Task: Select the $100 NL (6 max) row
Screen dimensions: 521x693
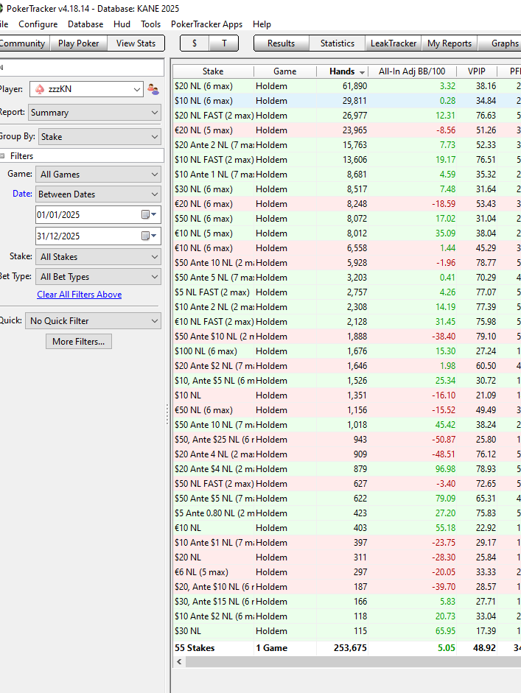Action: point(347,351)
